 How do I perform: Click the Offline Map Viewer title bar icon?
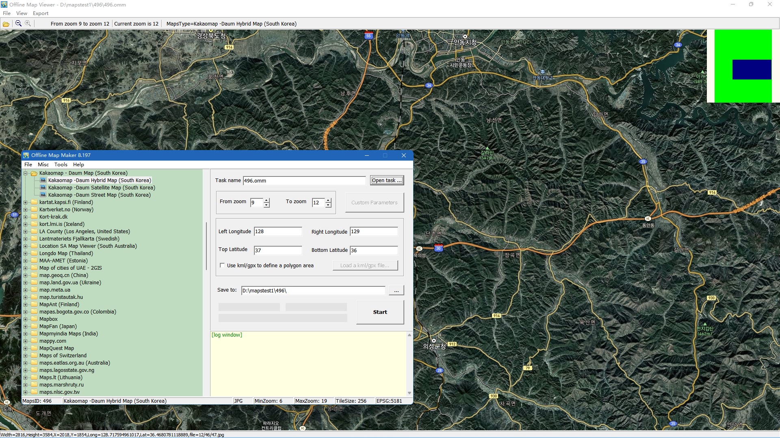click(4, 4)
